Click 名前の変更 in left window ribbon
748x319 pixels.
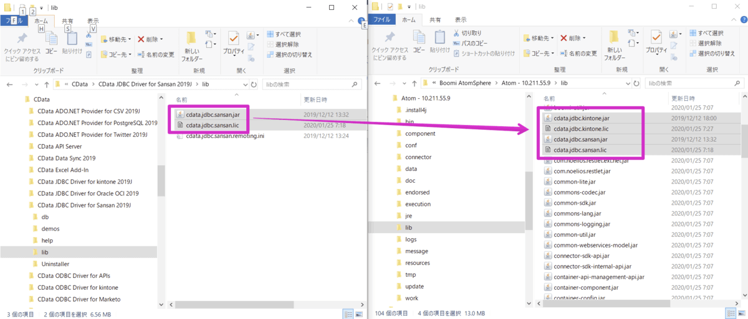click(156, 54)
